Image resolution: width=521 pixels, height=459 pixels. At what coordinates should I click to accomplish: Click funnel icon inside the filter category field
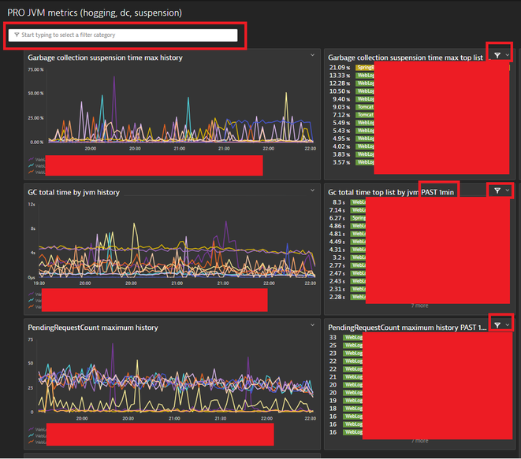[17, 35]
